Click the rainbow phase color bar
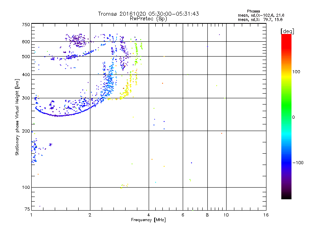 pyautogui.click(x=286, y=116)
